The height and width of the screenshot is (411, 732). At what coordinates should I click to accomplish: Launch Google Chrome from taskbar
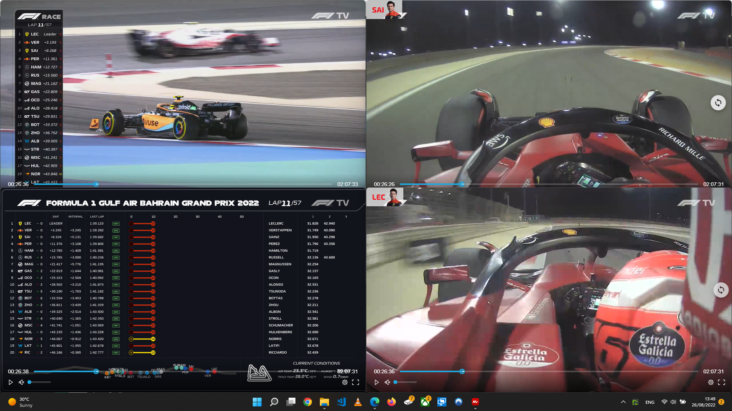pyautogui.click(x=308, y=402)
